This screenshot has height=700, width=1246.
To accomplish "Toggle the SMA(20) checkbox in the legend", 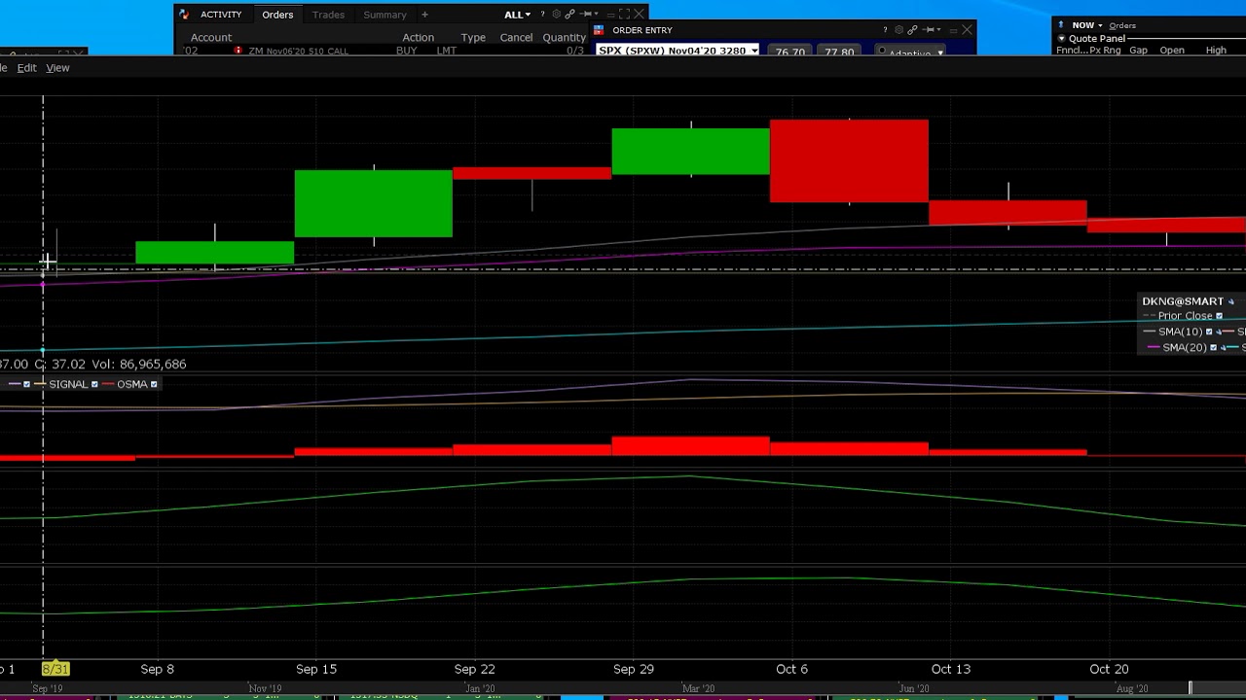I will (x=1213, y=347).
